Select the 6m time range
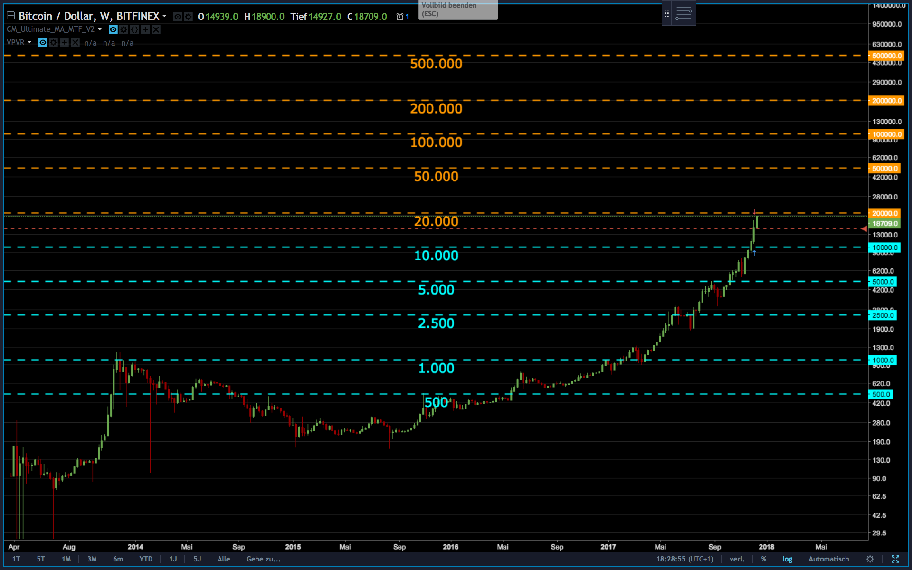912x570 pixels. (118, 559)
